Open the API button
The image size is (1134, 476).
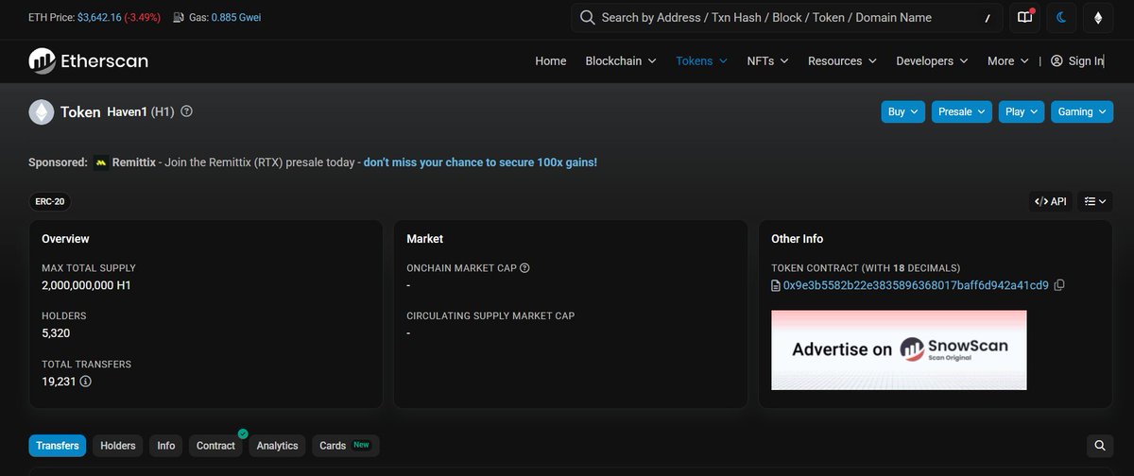coord(1050,201)
